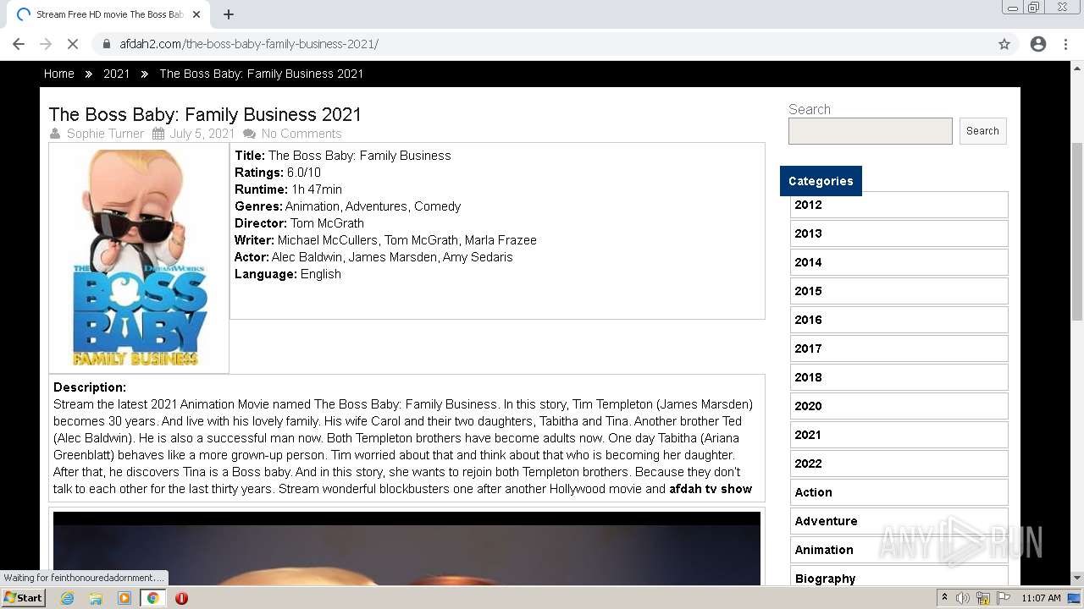
Task: Open the Windows Start menu
Action: pos(24,598)
